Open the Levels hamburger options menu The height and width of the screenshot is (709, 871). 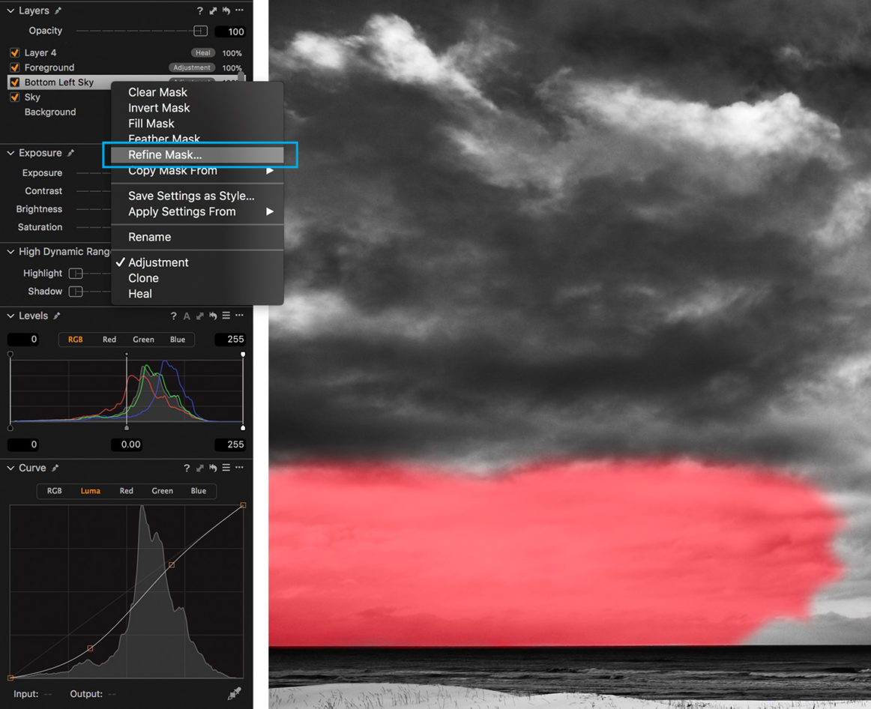[226, 316]
